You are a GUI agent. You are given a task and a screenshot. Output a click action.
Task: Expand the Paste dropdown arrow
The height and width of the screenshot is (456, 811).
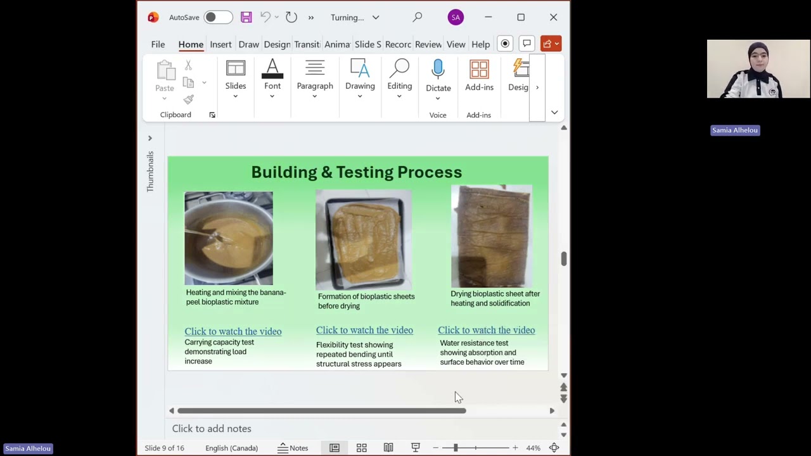[165, 98]
